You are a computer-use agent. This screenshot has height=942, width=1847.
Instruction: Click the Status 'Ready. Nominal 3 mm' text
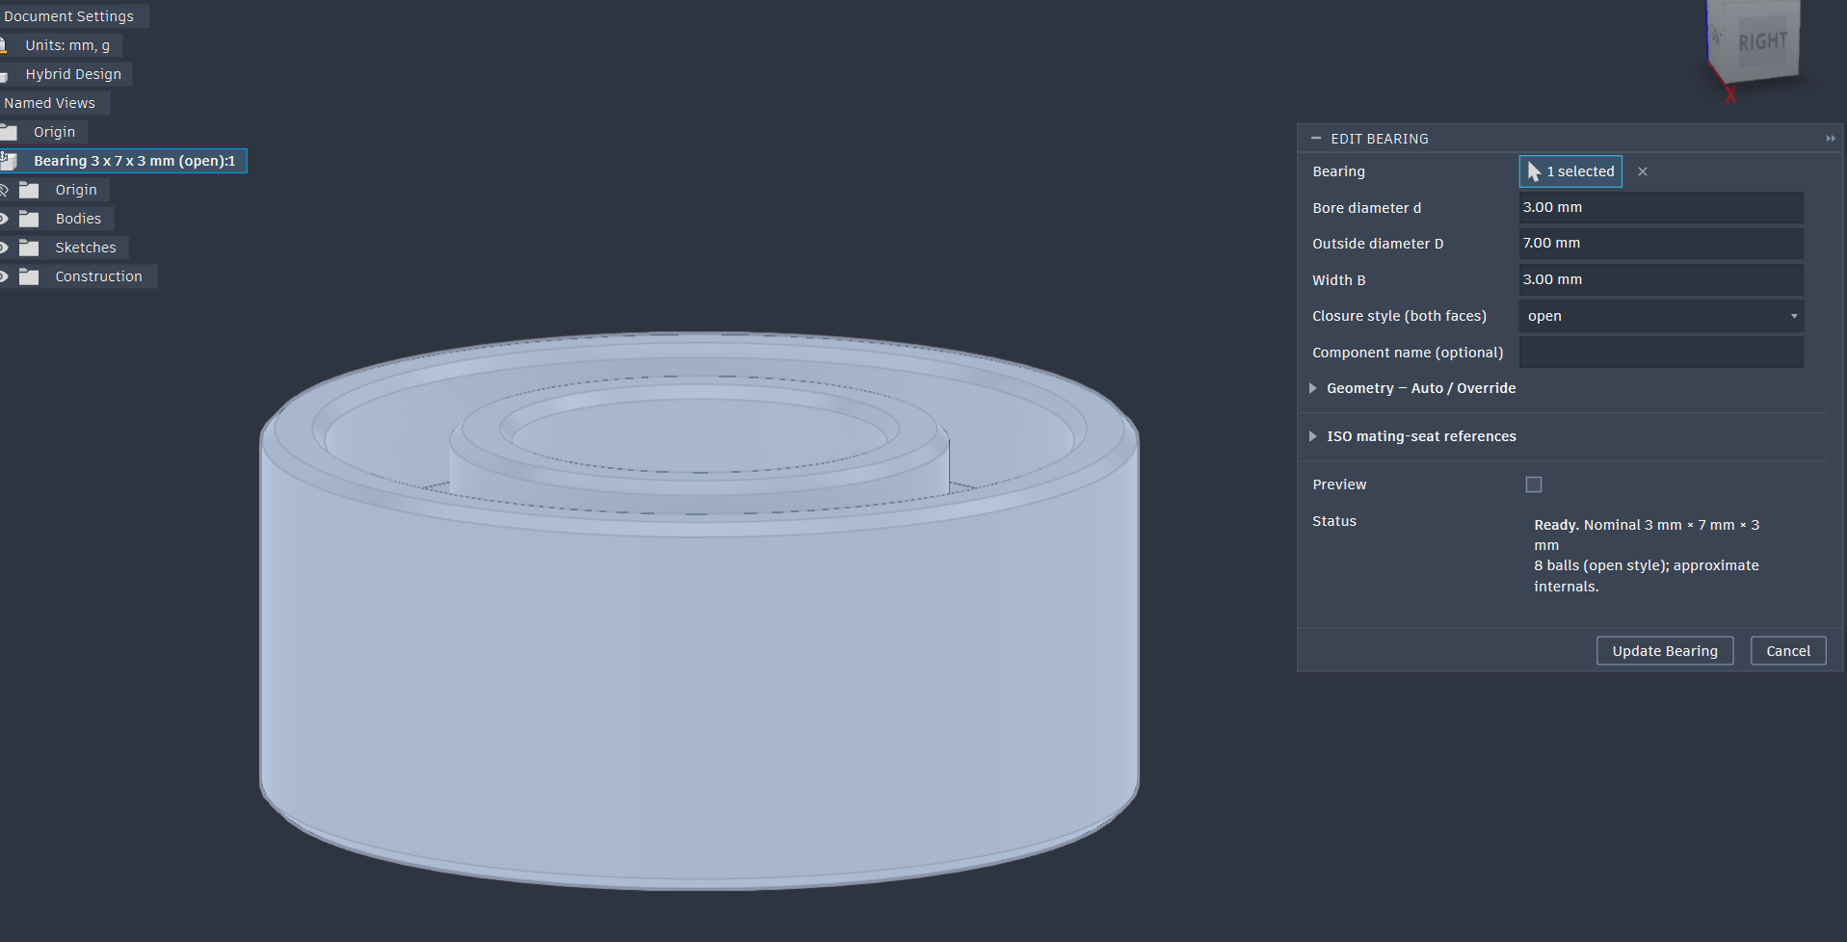tap(1647, 535)
